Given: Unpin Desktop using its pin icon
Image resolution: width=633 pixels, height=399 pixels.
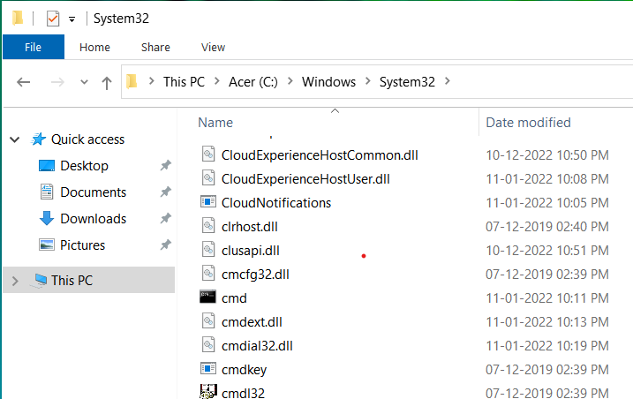Looking at the screenshot, I should (x=165, y=165).
